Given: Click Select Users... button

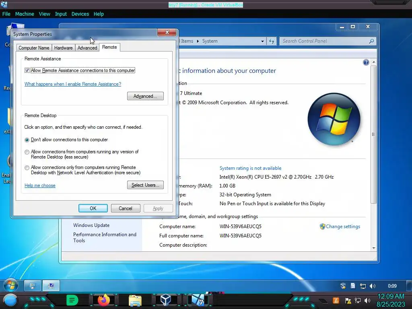Looking at the screenshot, I should [x=145, y=185].
